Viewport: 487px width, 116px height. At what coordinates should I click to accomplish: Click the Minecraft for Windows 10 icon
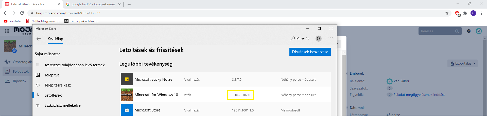click(x=127, y=95)
